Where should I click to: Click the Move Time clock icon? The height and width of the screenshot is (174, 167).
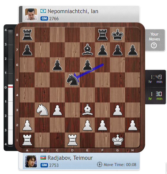coord(99,164)
